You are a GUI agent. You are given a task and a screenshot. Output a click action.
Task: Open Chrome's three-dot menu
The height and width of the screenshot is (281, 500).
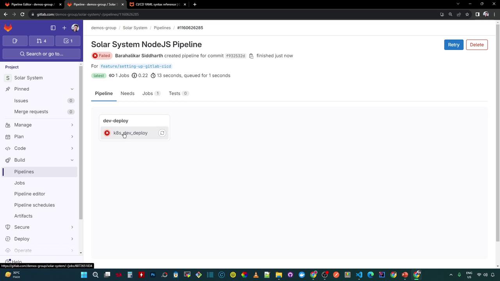tap(495, 14)
